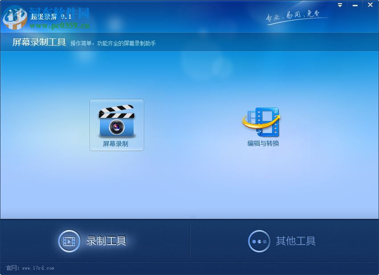
Task: Open the main menu dropdown arrow
Action: pos(339,5)
